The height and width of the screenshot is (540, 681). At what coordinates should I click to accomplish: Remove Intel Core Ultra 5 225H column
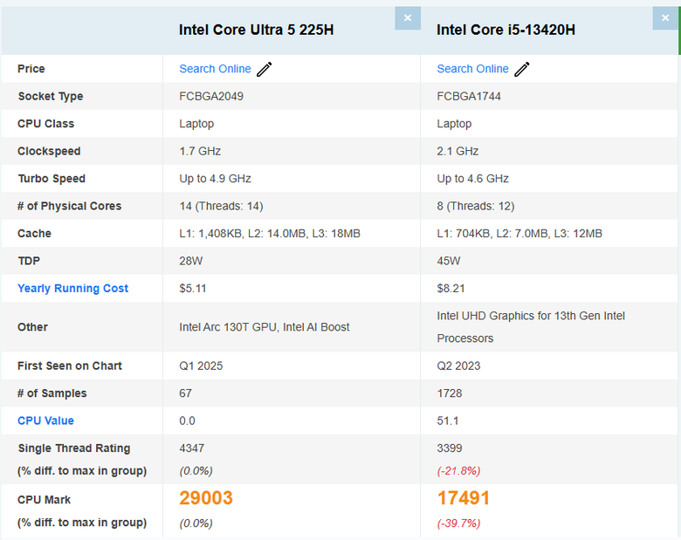(408, 18)
